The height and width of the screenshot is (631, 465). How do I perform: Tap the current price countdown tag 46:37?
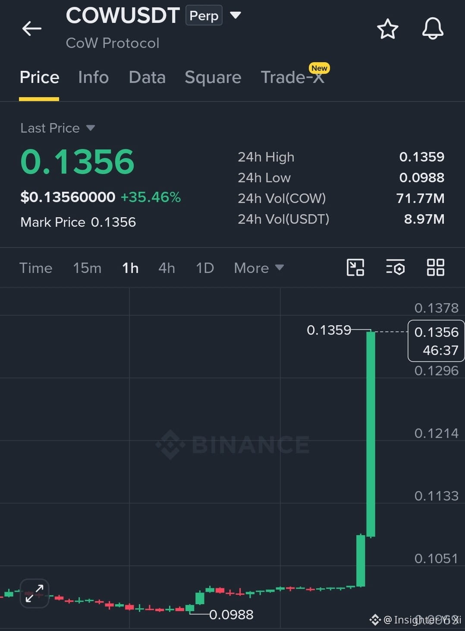(436, 341)
